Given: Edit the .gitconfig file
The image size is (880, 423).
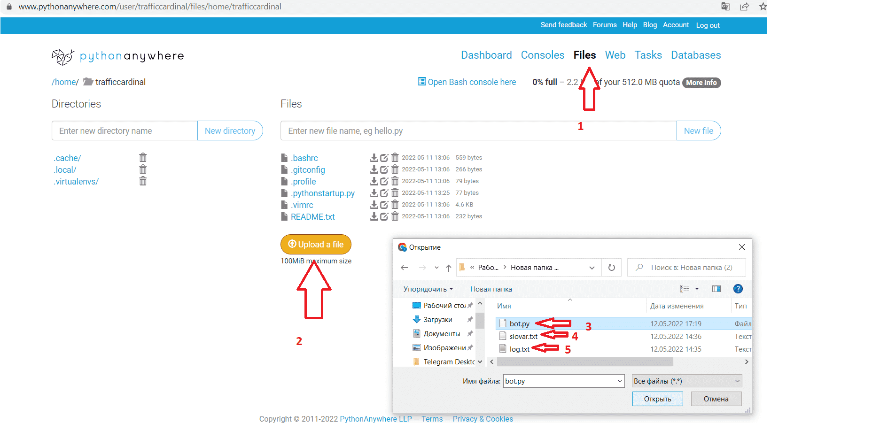Looking at the screenshot, I should [384, 169].
